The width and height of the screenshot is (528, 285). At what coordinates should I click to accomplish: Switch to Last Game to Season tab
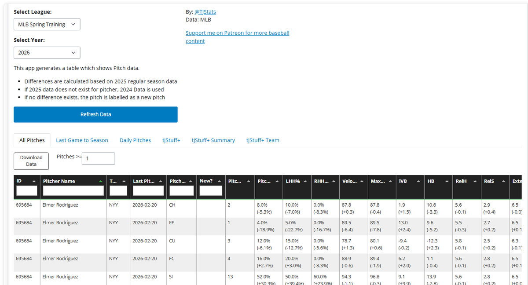point(82,140)
